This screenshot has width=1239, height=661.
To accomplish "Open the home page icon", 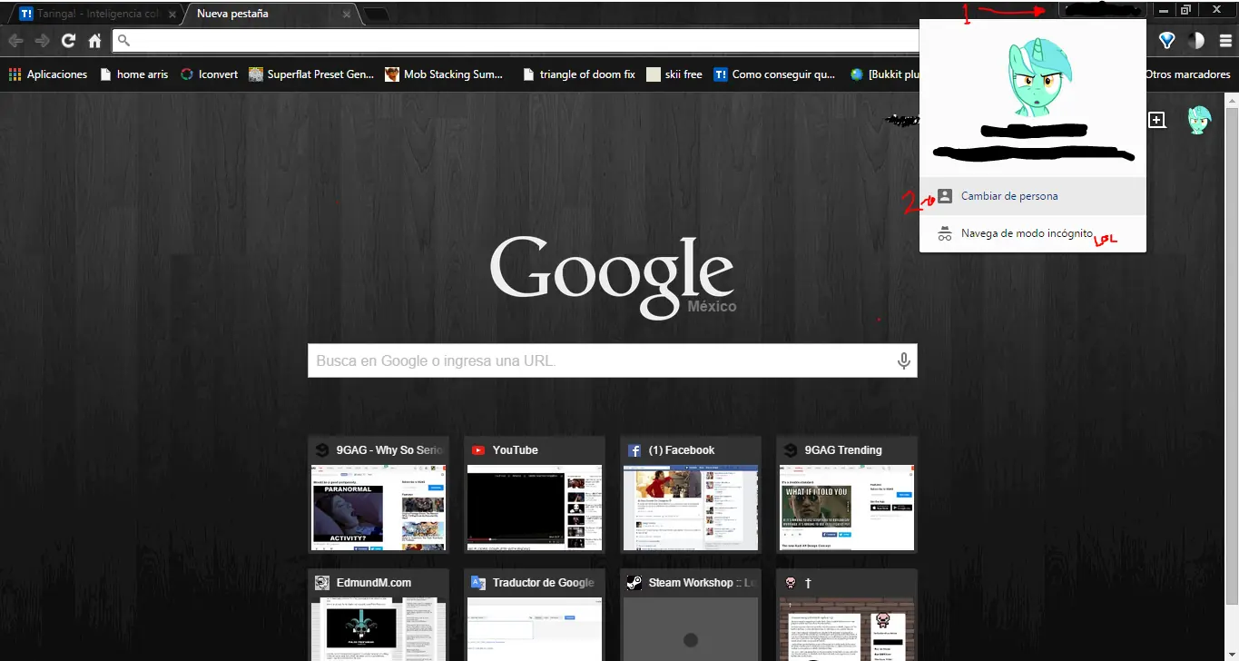I will tap(94, 41).
